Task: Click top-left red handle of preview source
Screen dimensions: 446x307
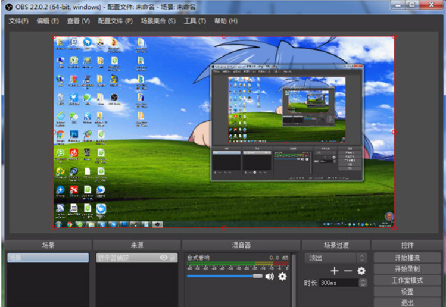Action: point(54,37)
